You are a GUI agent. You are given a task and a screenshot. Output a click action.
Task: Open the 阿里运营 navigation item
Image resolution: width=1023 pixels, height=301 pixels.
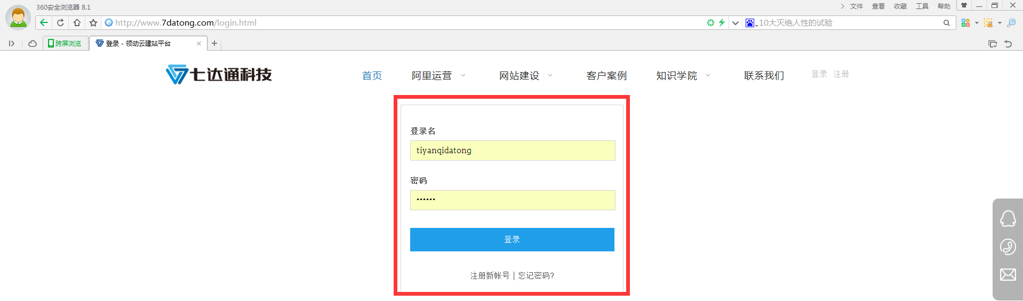431,76
